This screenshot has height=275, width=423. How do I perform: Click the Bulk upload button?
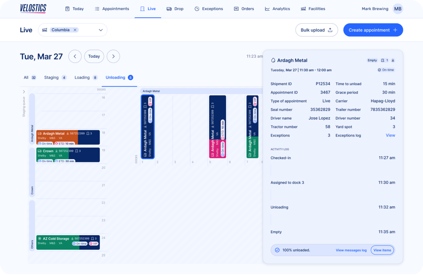[316, 30]
